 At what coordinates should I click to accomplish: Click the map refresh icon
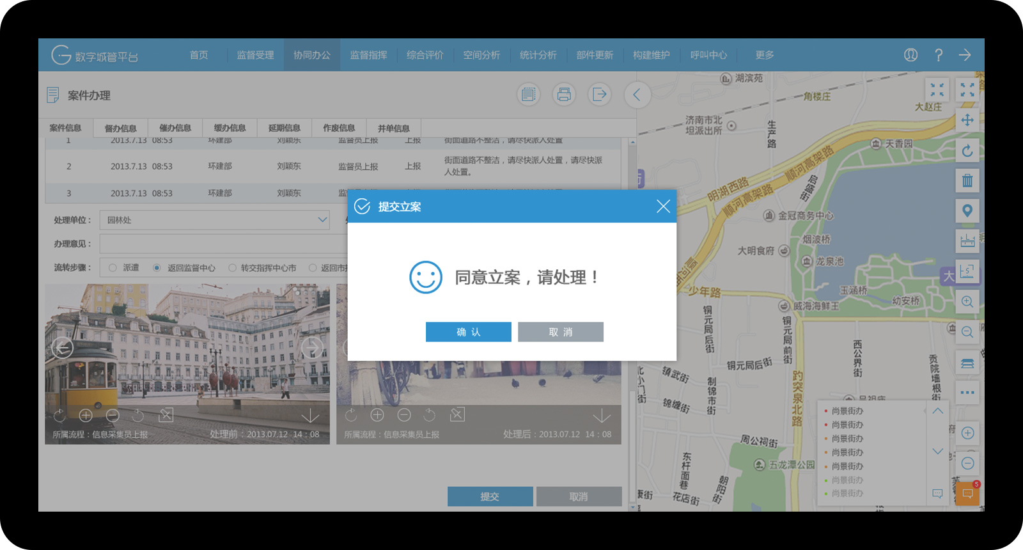[967, 150]
